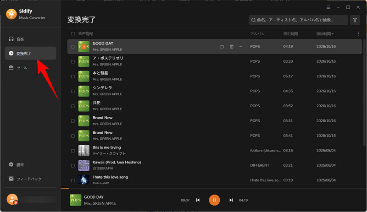
Task: Skip to the previous track
Action: pyautogui.click(x=198, y=200)
